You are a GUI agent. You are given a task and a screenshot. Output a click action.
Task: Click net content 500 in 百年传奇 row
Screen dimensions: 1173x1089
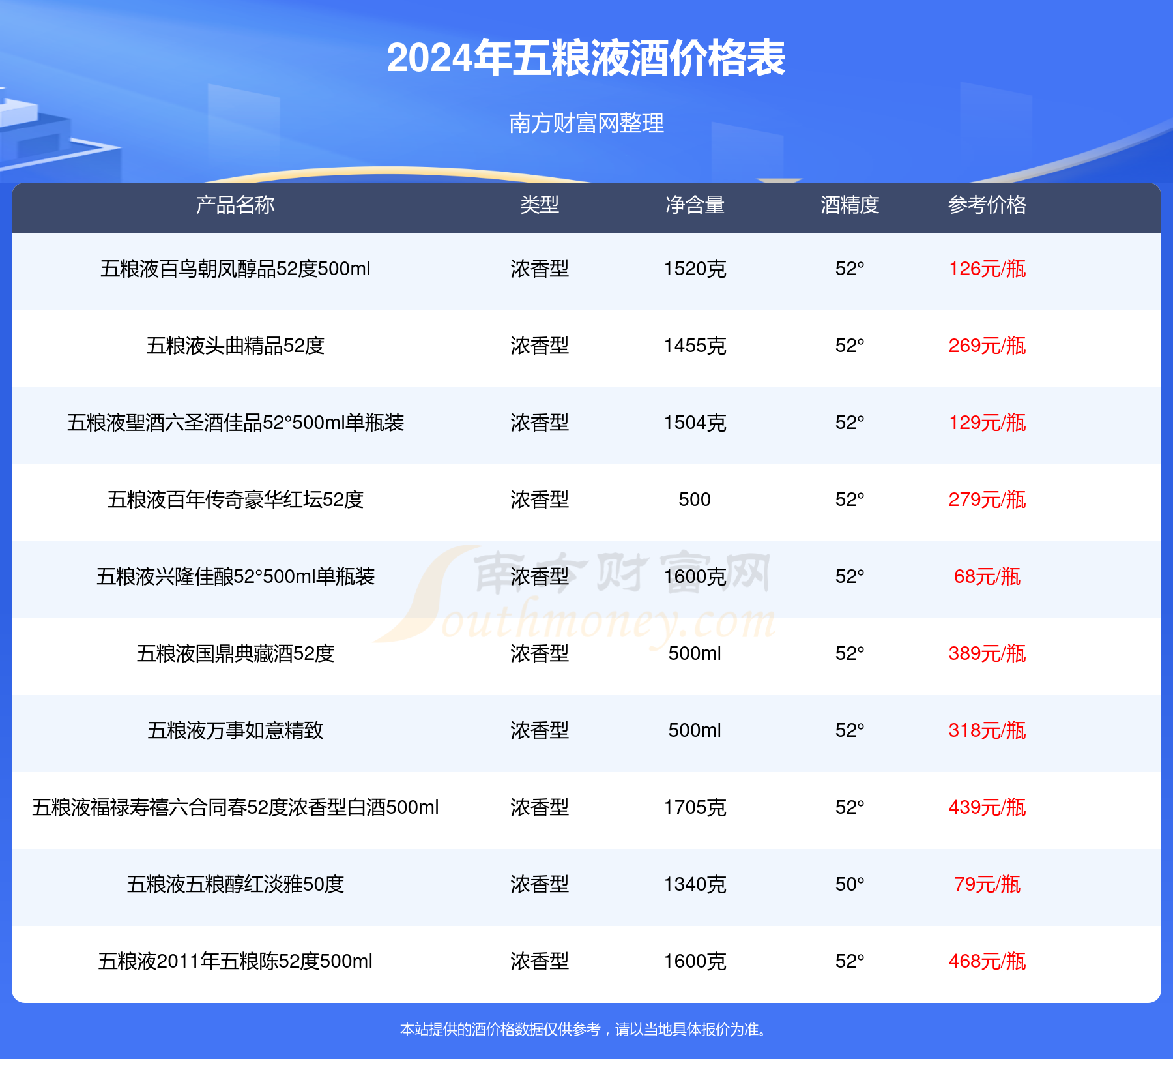695,500
